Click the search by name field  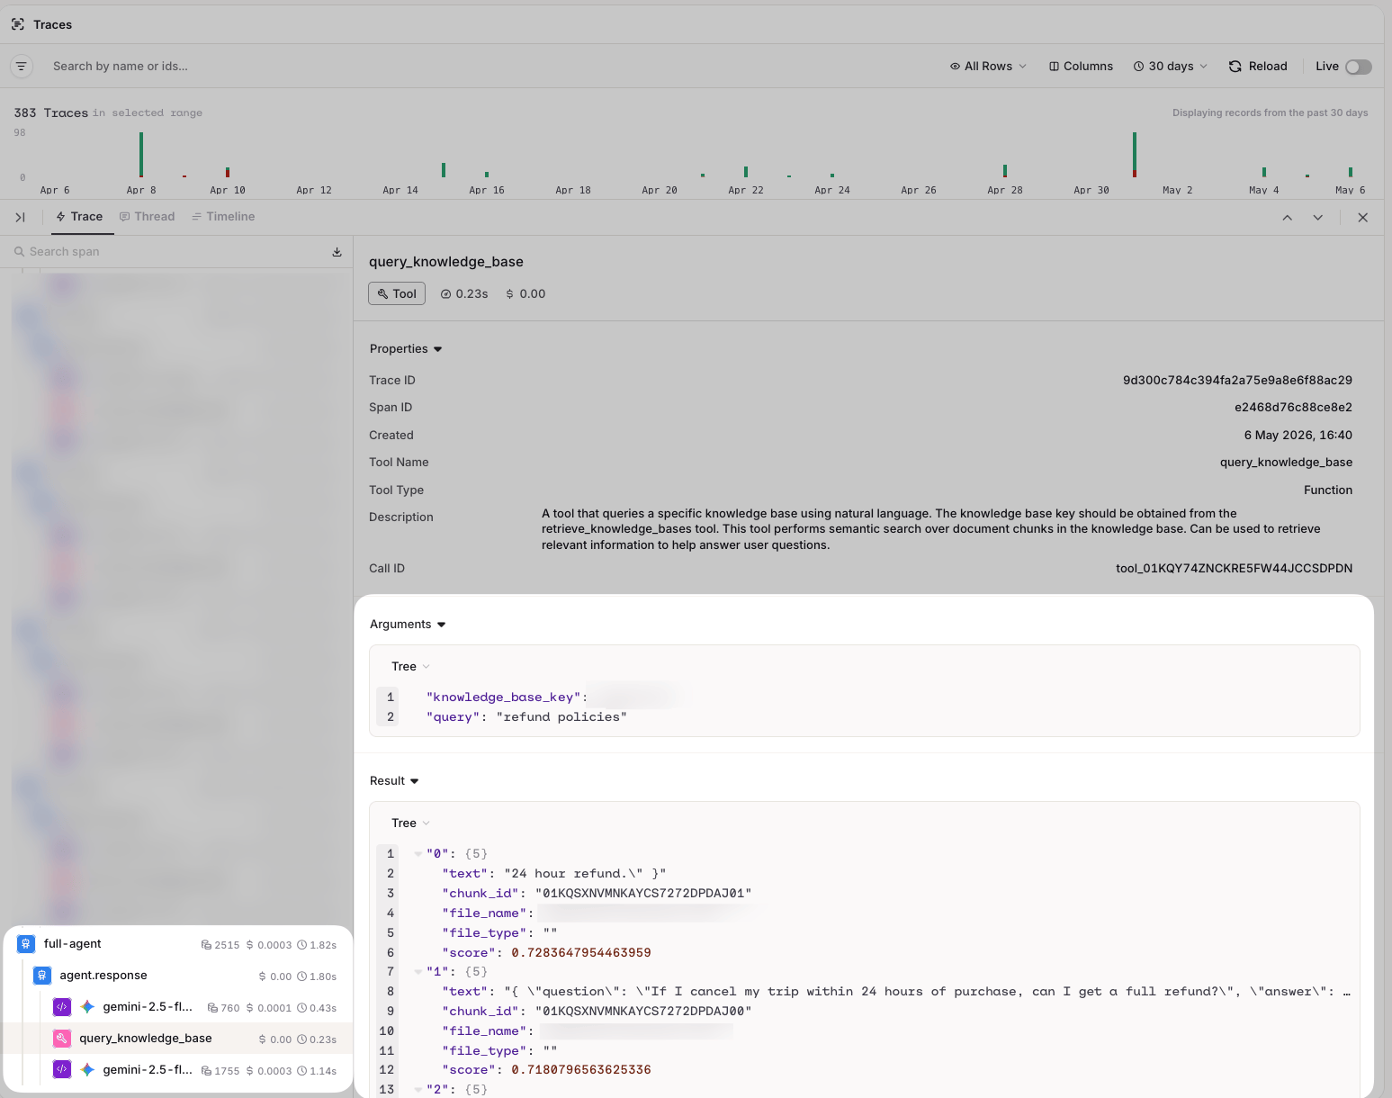(x=121, y=67)
